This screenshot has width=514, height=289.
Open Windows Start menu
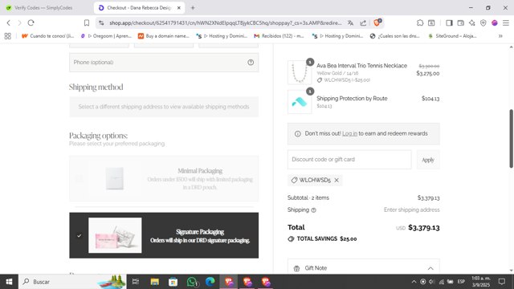pos(9,282)
